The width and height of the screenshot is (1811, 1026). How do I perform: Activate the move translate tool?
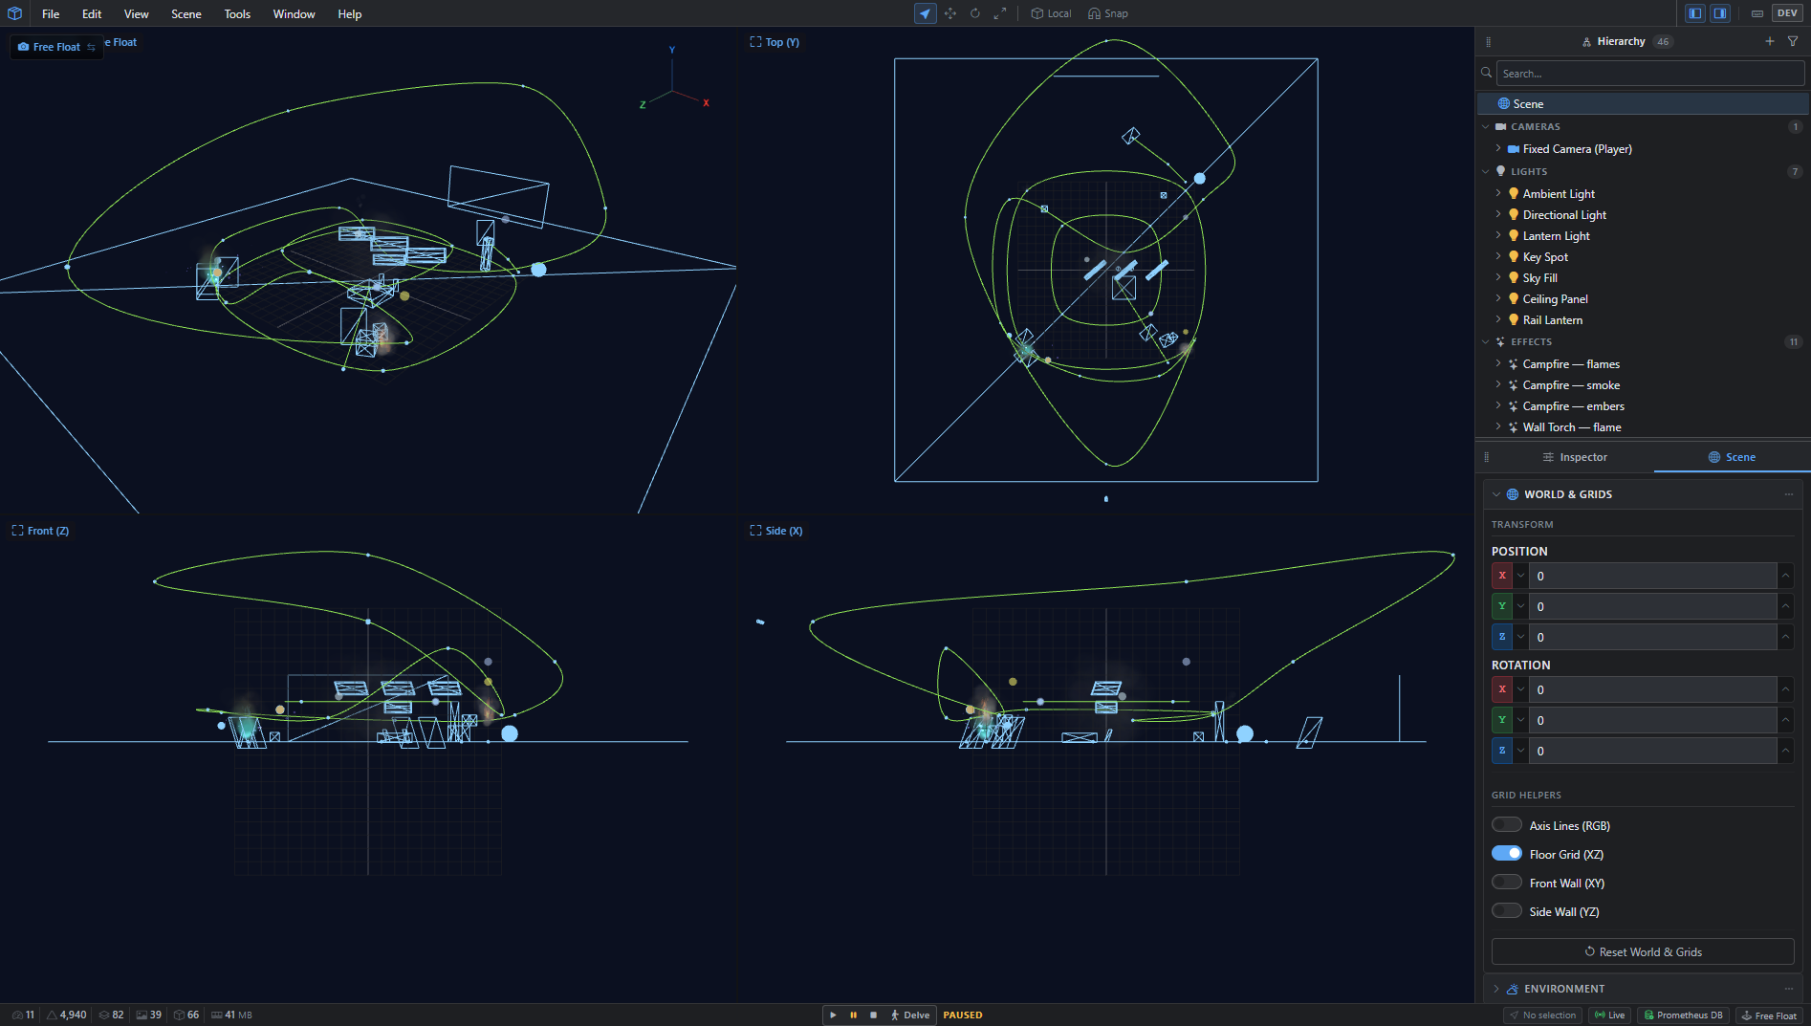(x=950, y=13)
